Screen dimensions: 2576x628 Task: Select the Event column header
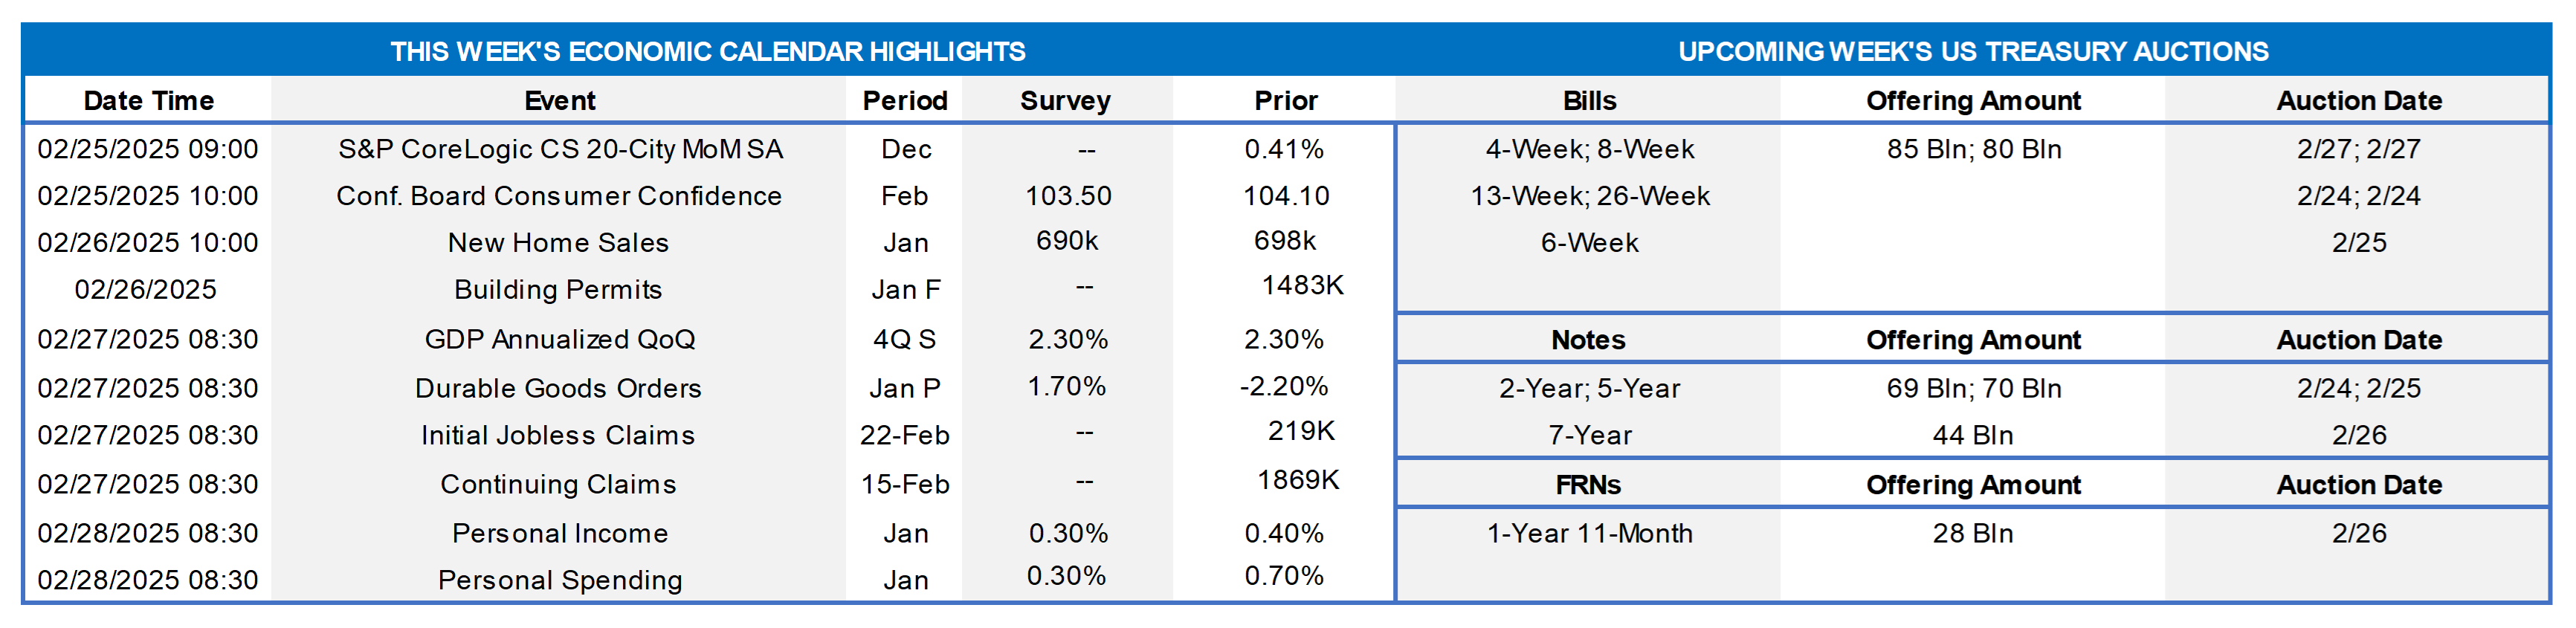click(559, 101)
